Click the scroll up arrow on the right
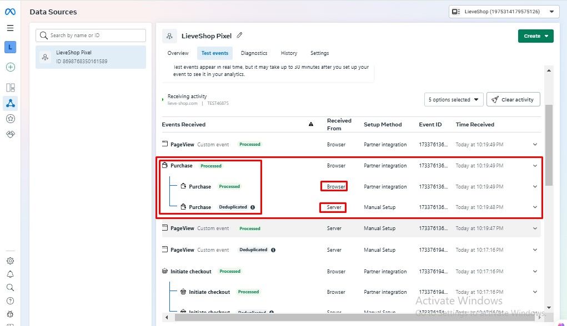This screenshot has width=567, height=326. (x=549, y=70)
